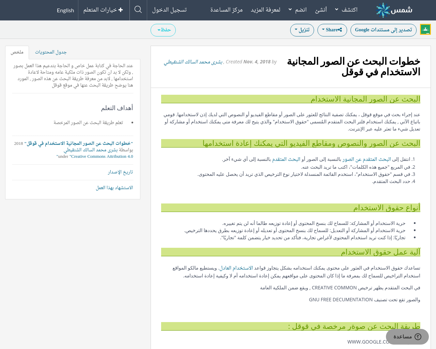Open the أنشئ menu item
The image size is (436, 349).
[321, 10]
